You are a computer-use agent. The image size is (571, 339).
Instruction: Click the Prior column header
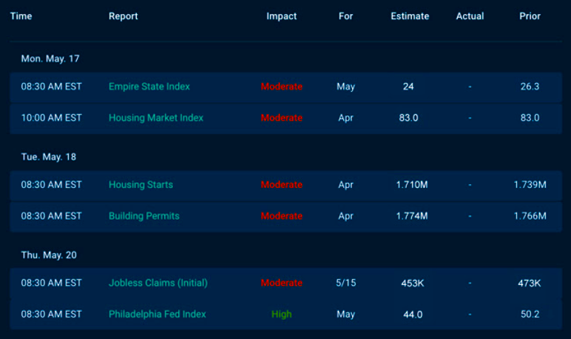[530, 16]
